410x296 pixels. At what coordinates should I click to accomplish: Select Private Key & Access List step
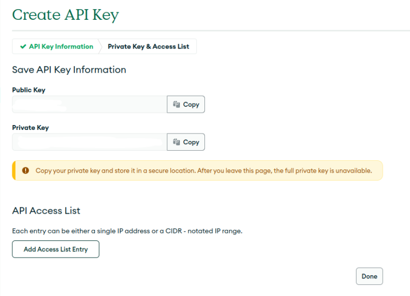148,46
